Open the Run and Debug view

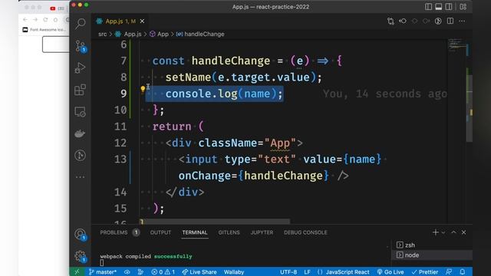click(x=80, y=67)
